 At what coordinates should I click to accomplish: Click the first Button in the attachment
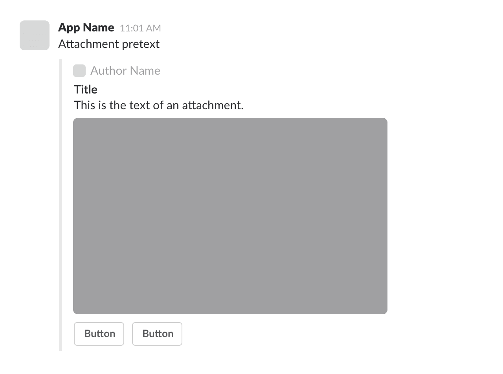[99, 334]
